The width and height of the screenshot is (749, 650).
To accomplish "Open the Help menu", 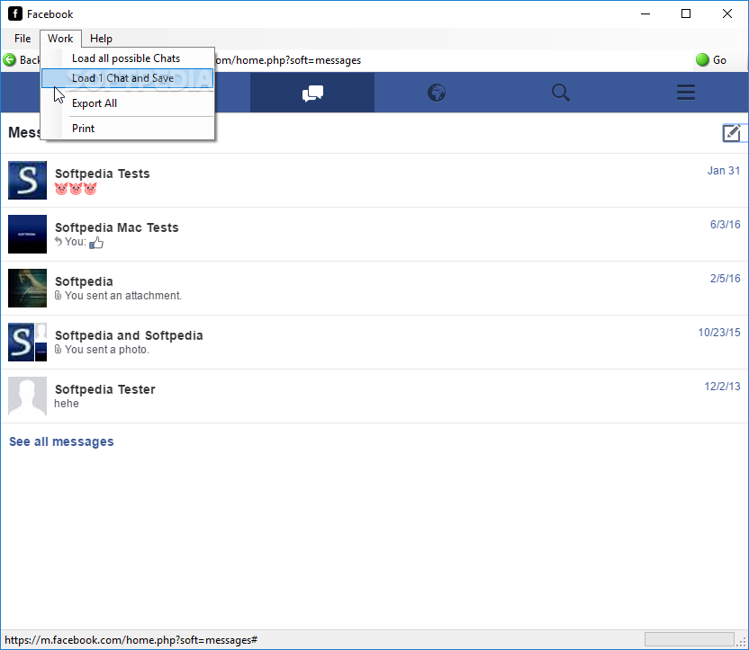I will point(101,39).
